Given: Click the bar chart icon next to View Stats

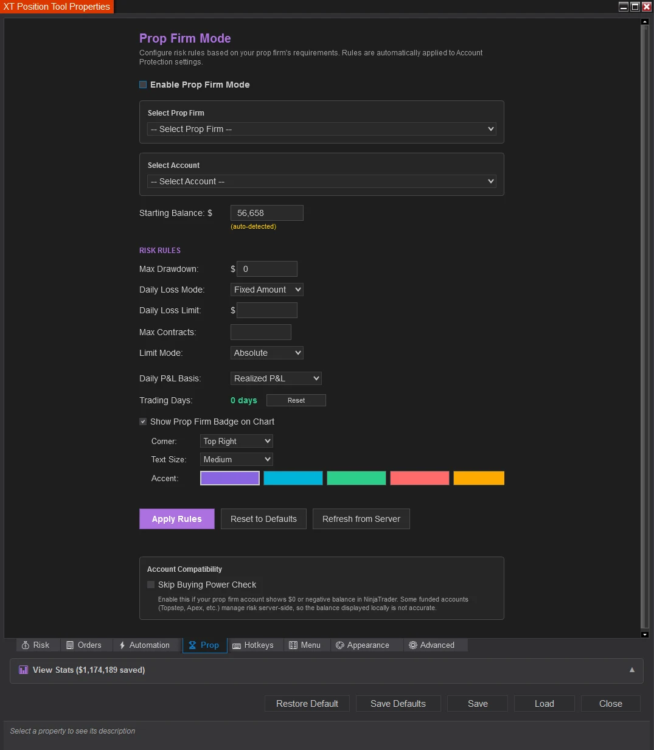Looking at the screenshot, I should pyautogui.click(x=23, y=670).
